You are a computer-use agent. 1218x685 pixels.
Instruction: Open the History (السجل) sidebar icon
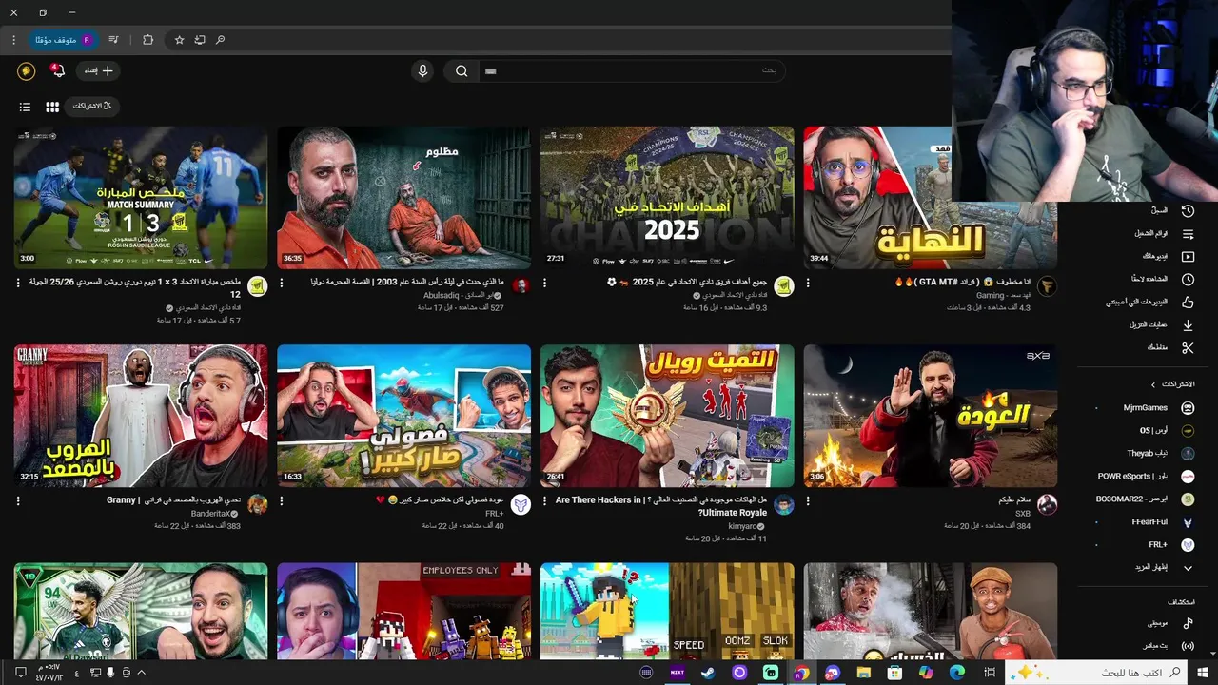coord(1188,210)
